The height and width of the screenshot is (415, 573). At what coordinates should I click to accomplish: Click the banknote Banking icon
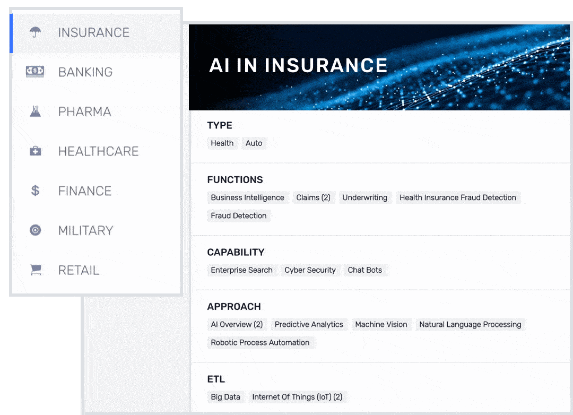tap(35, 72)
